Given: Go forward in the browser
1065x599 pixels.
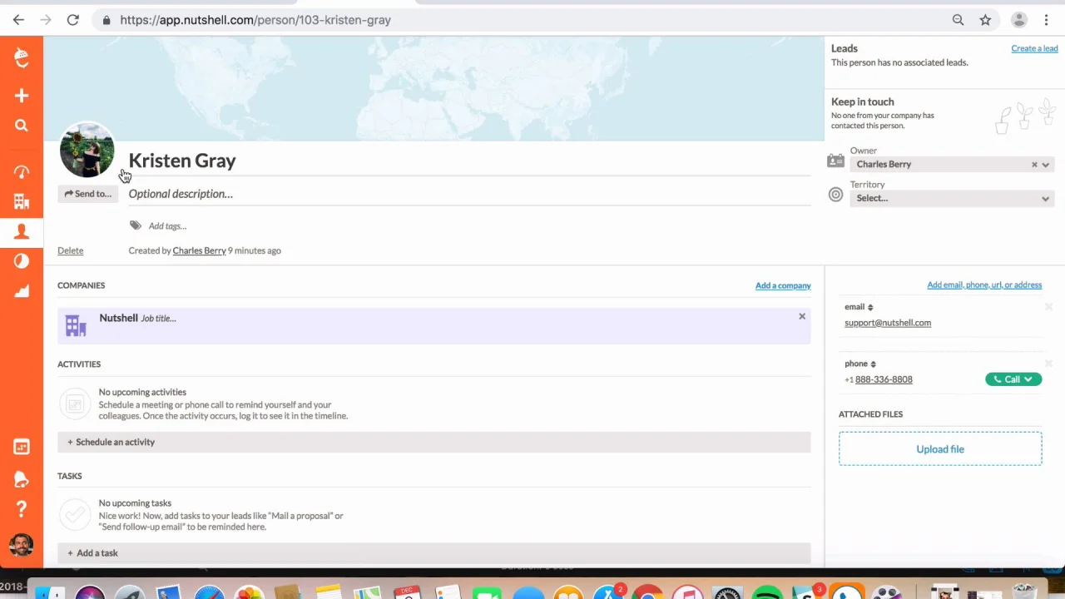Looking at the screenshot, I should point(46,20).
